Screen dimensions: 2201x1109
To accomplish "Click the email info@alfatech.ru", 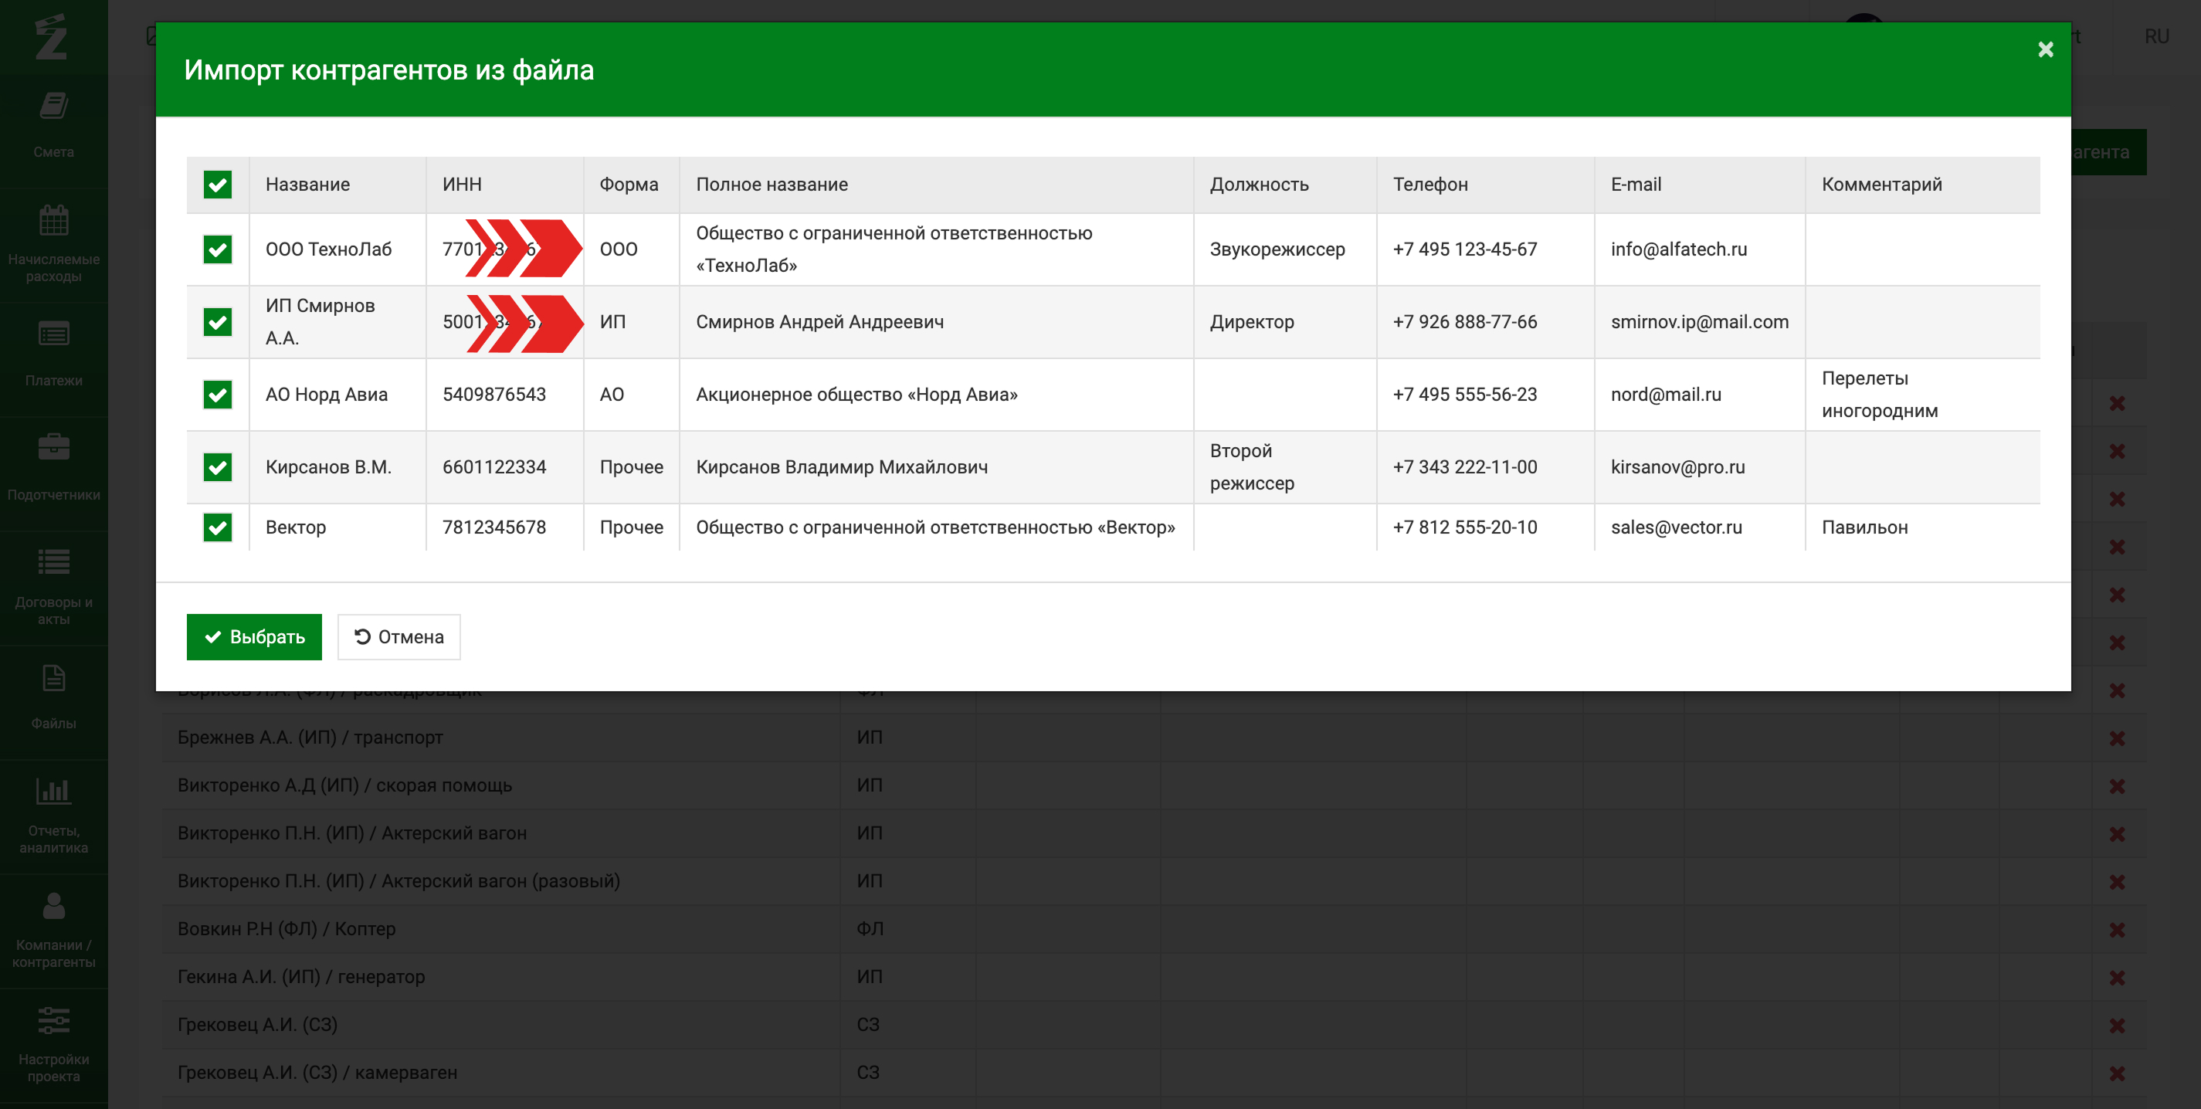I will tap(1679, 249).
